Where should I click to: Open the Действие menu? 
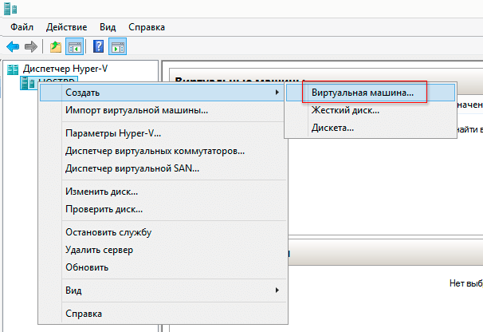click(66, 27)
